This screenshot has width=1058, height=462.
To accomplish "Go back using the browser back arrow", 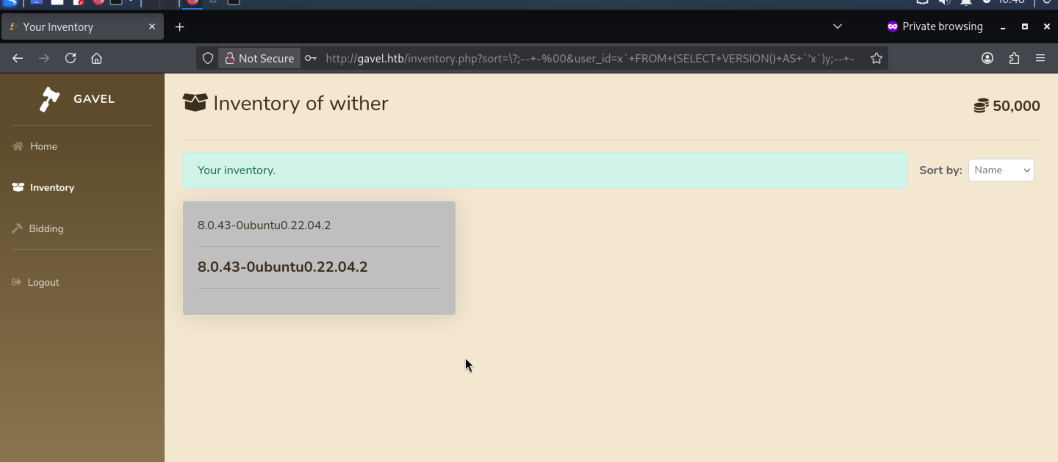I will point(17,58).
